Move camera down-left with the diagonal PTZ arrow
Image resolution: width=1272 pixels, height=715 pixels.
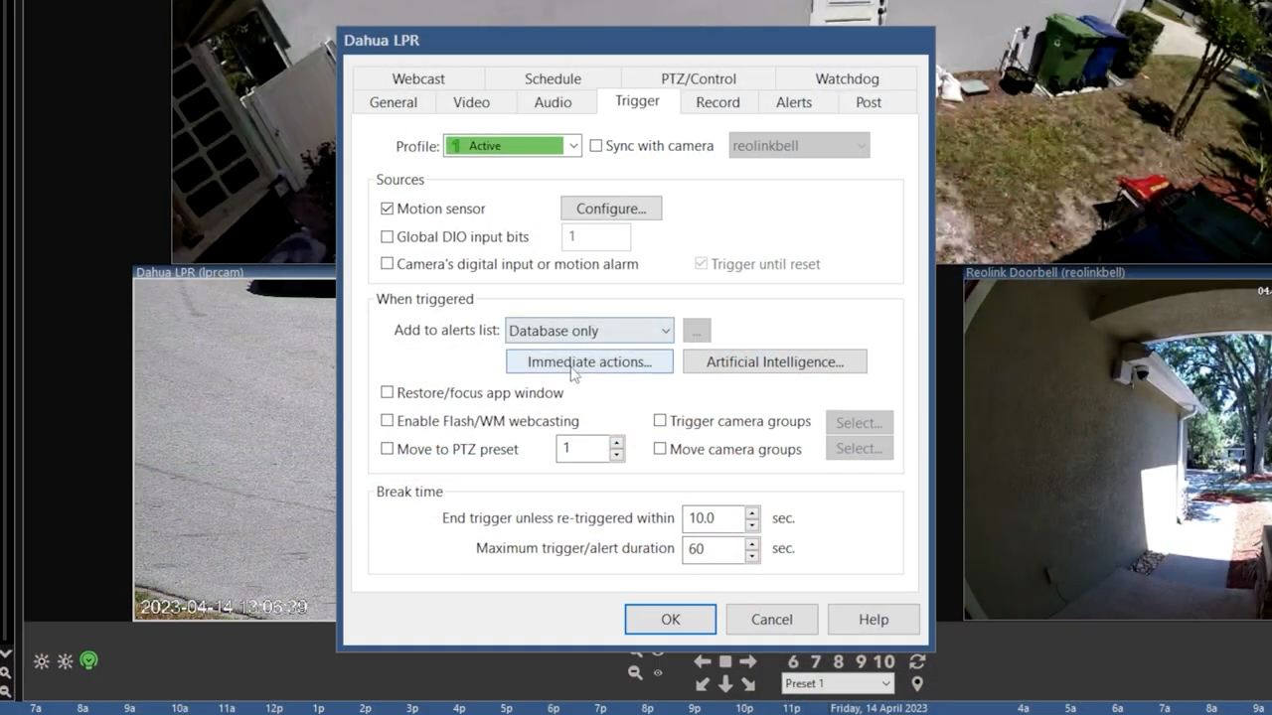(x=703, y=683)
